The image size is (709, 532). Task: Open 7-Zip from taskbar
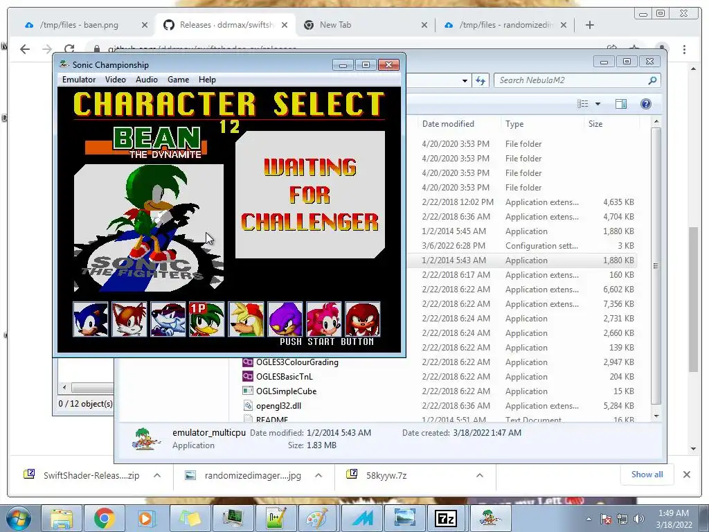pos(446,519)
